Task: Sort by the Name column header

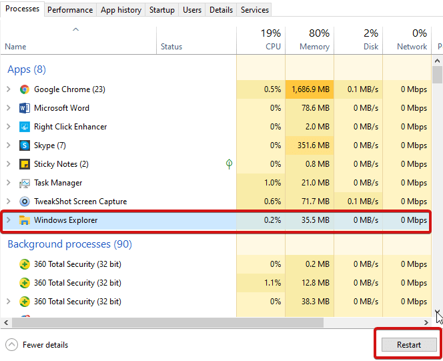Action: (79, 41)
